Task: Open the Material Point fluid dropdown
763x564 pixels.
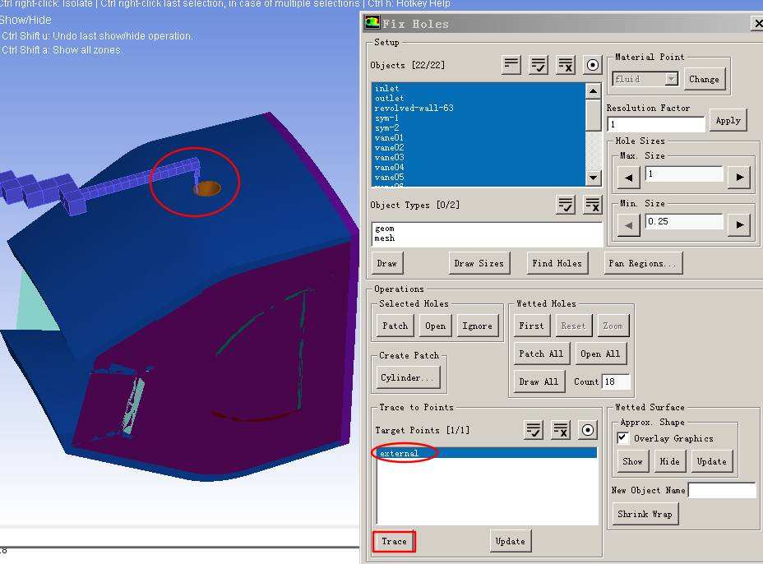Action: (x=672, y=78)
